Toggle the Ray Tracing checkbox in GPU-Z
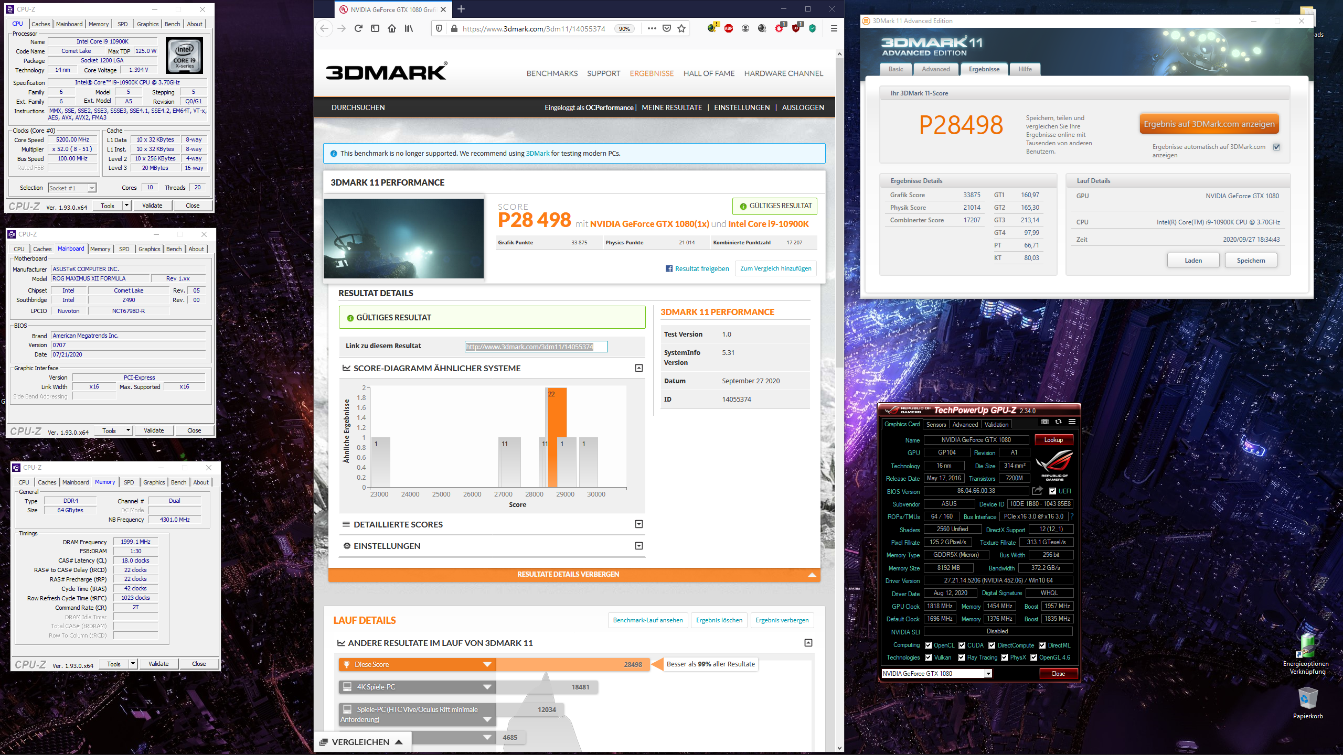The width and height of the screenshot is (1343, 755). click(962, 657)
